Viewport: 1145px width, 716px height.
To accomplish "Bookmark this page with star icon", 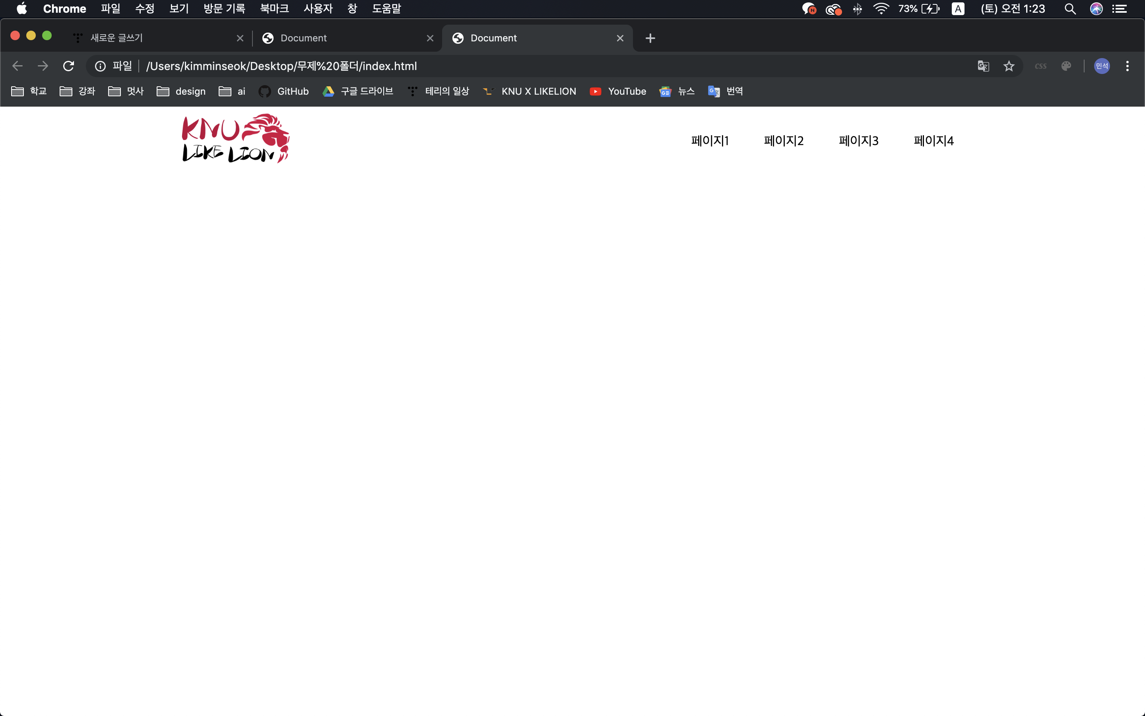I will (x=1009, y=66).
